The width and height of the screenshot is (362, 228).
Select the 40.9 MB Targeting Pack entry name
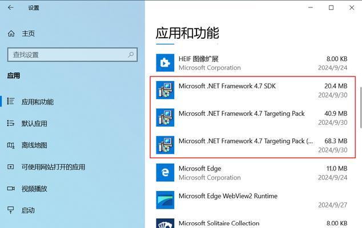tap(242, 113)
